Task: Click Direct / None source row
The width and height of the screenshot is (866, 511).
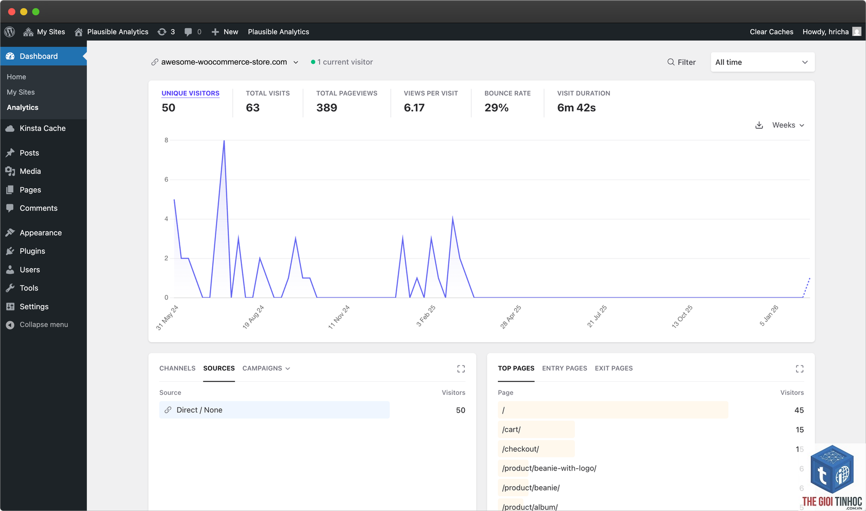Action: click(x=274, y=410)
